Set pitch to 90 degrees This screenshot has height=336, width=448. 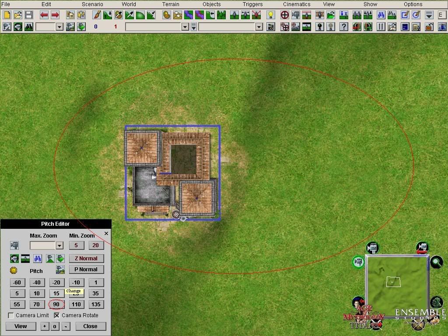[x=56, y=304]
